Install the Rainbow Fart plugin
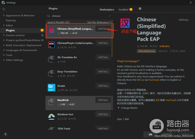The image size is (195, 139). coord(103,114)
